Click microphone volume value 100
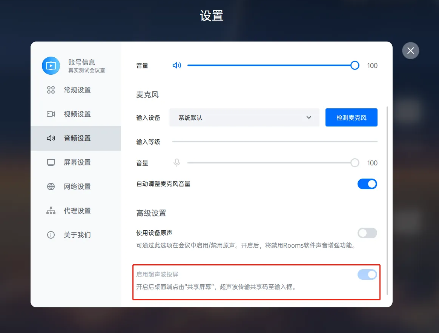Image resolution: width=439 pixels, height=333 pixels. click(372, 163)
